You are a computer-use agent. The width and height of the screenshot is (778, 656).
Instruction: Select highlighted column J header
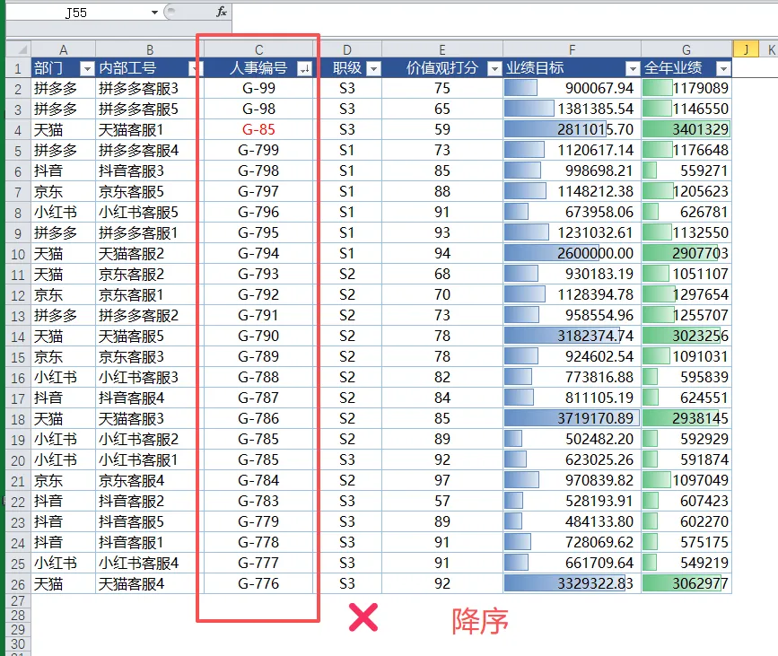(746, 49)
